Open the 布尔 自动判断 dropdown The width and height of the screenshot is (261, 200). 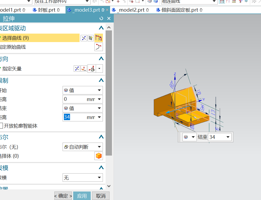[x=82, y=147]
